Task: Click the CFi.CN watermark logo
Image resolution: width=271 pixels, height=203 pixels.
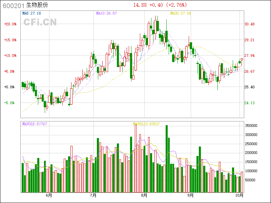Action: (x=40, y=22)
